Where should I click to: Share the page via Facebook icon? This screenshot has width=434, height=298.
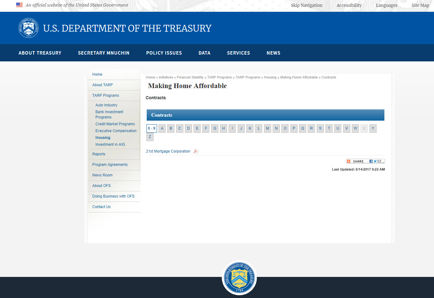[371, 161]
